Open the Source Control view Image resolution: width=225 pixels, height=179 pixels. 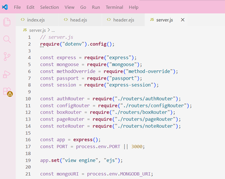(x=7, y=56)
